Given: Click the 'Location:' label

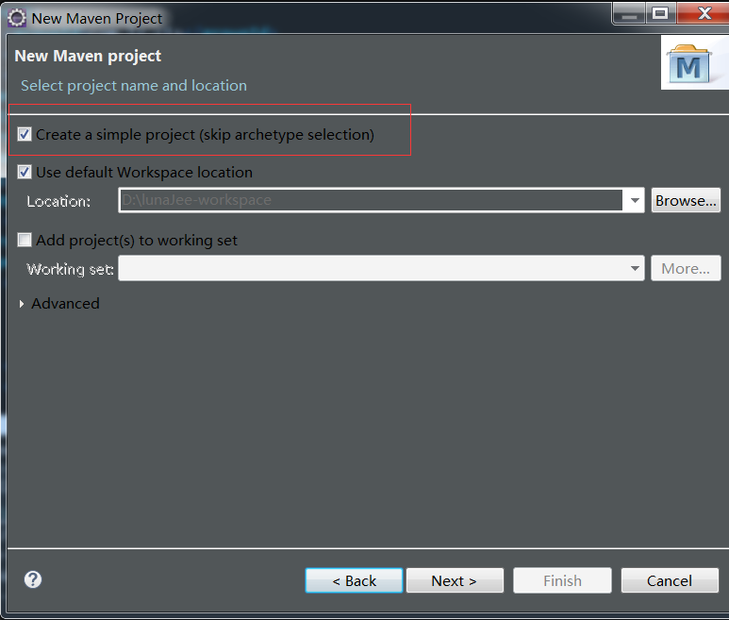Looking at the screenshot, I should [x=58, y=201].
